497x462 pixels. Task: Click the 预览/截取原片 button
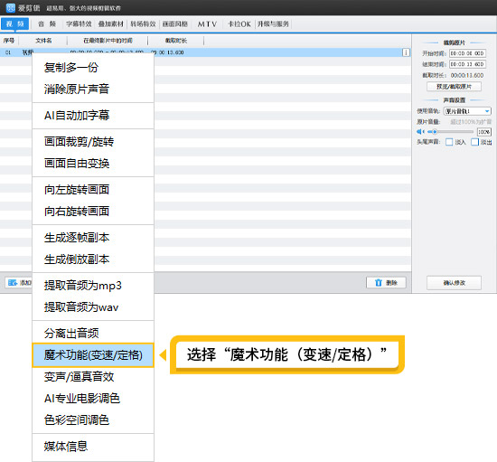[454, 87]
